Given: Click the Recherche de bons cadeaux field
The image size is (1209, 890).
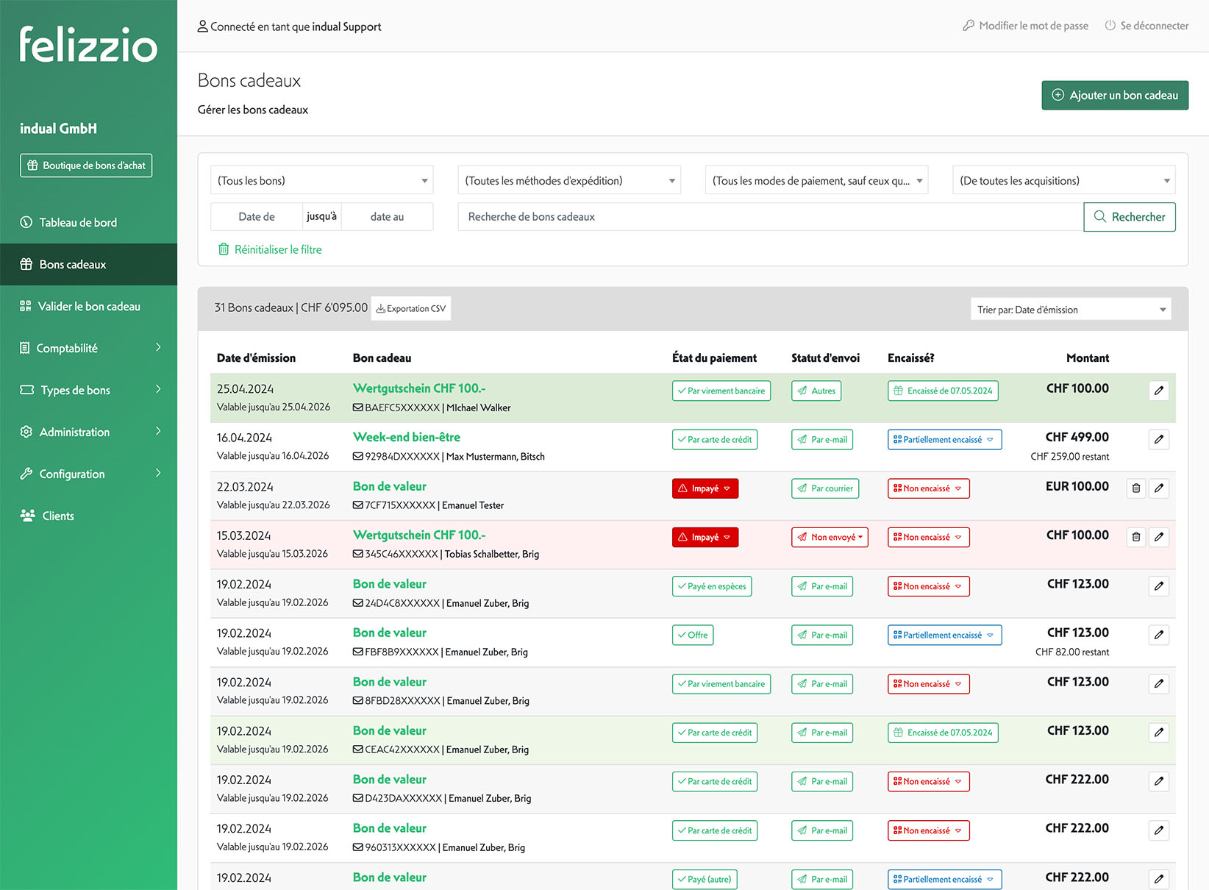Looking at the screenshot, I should [x=770, y=217].
